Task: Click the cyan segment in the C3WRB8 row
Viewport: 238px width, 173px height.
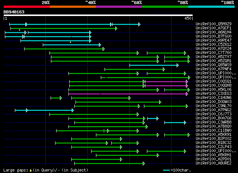Action: pyautogui.click(x=175, y=123)
